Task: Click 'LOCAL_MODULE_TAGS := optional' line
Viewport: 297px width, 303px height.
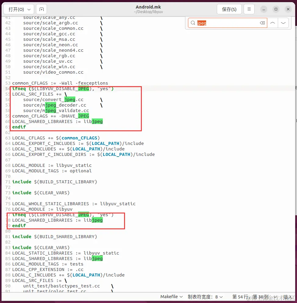Action: pos(52,171)
